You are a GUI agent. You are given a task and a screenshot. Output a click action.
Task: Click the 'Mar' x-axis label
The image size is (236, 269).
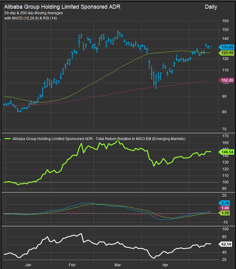118,265
